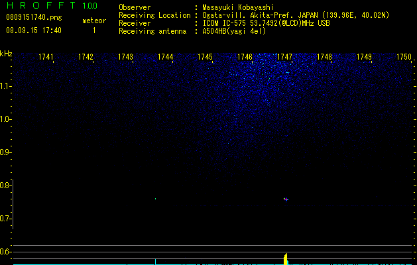Click the 08.09.15 17:40 timestamp
The width and height of the screenshot is (417, 265).
34,30
